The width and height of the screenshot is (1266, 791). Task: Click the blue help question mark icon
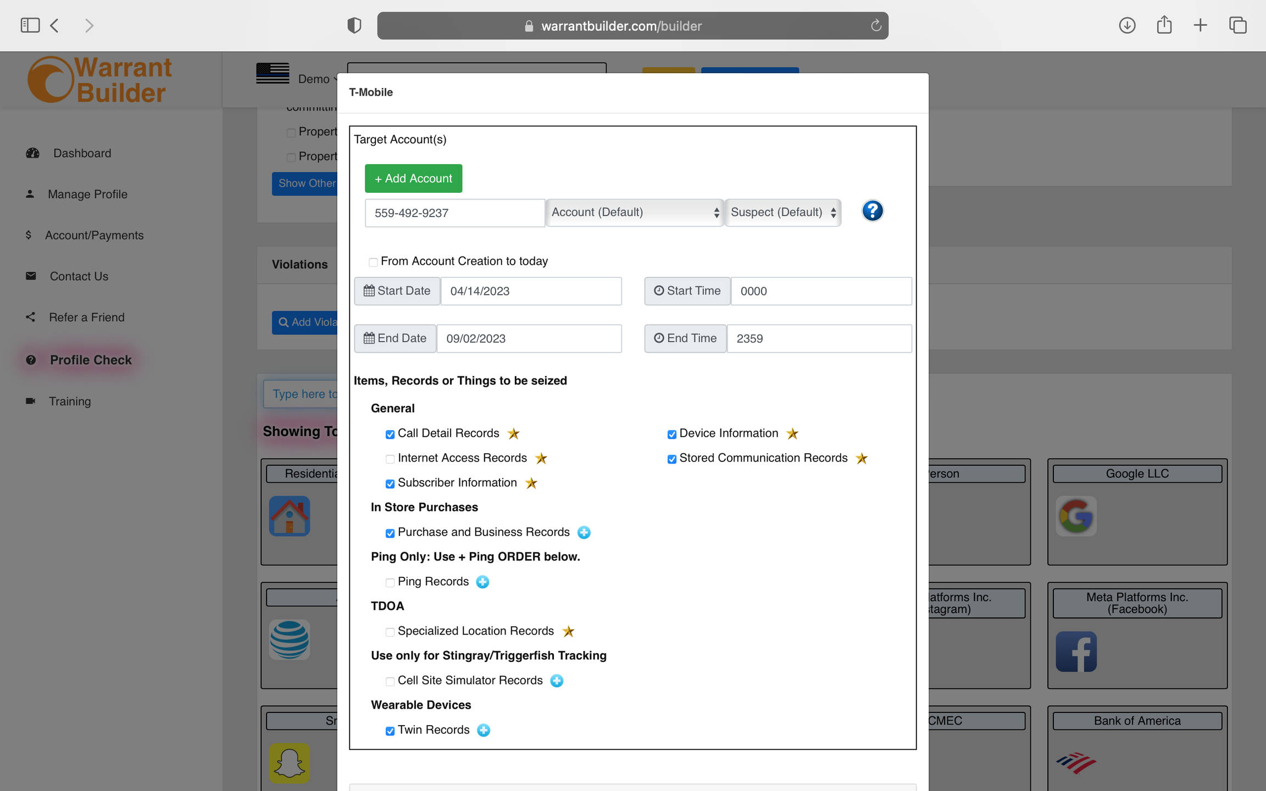[872, 211]
